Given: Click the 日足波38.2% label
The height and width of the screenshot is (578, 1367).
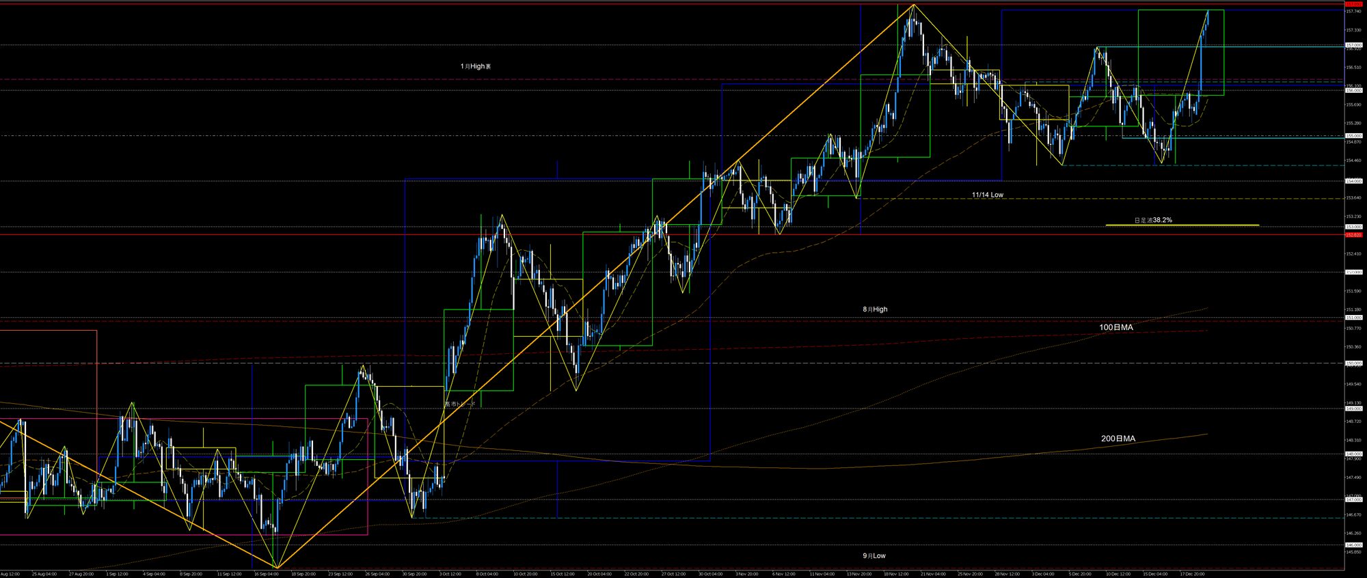Looking at the screenshot, I should [x=1152, y=220].
